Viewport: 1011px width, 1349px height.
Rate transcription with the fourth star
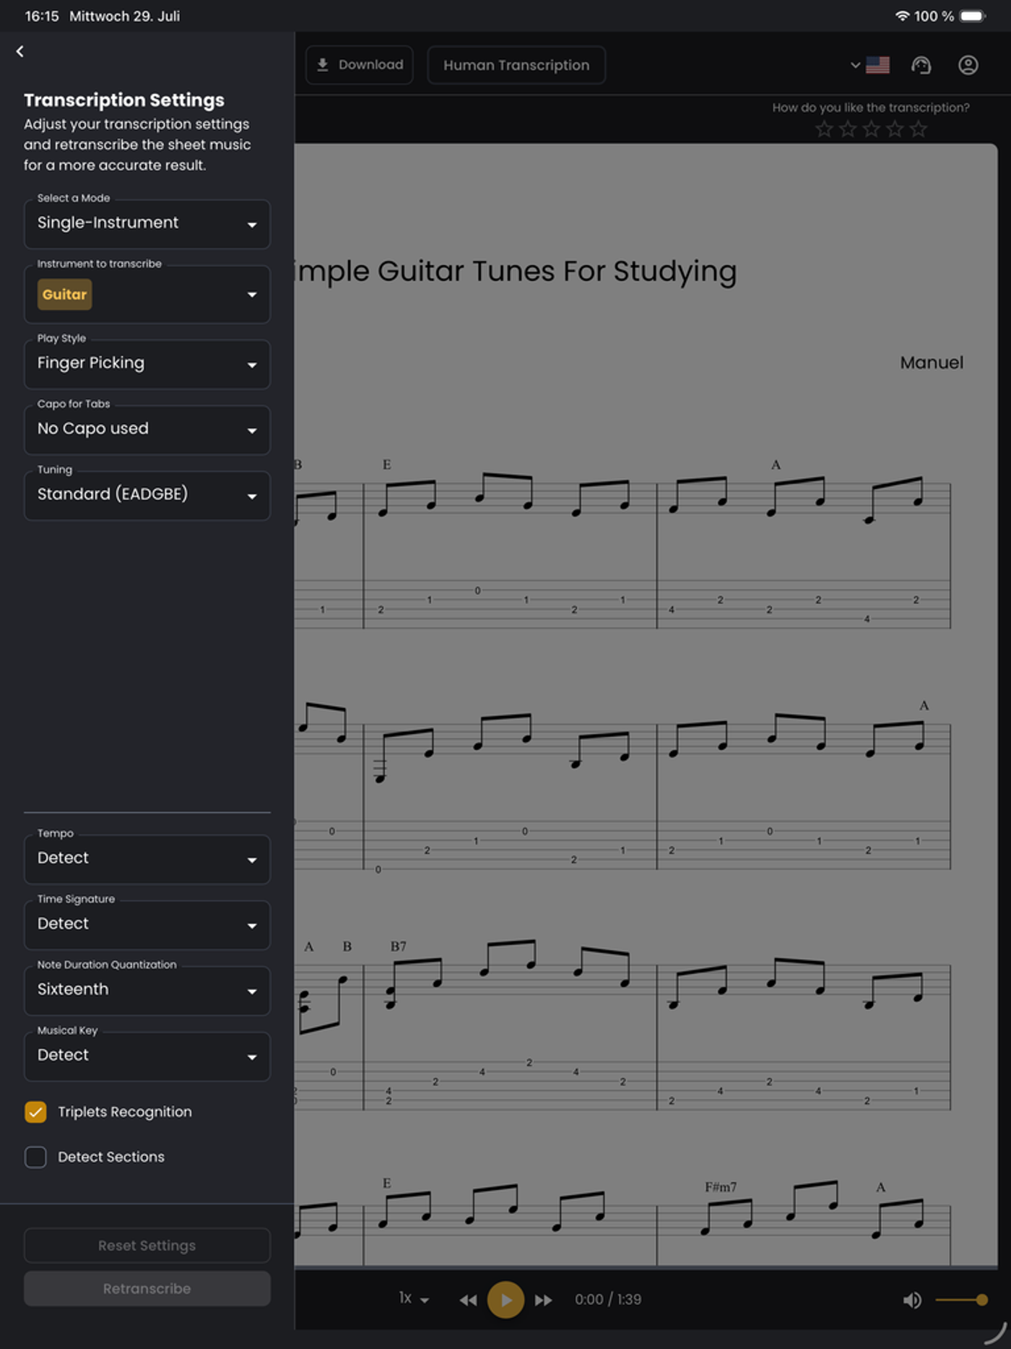(x=895, y=129)
